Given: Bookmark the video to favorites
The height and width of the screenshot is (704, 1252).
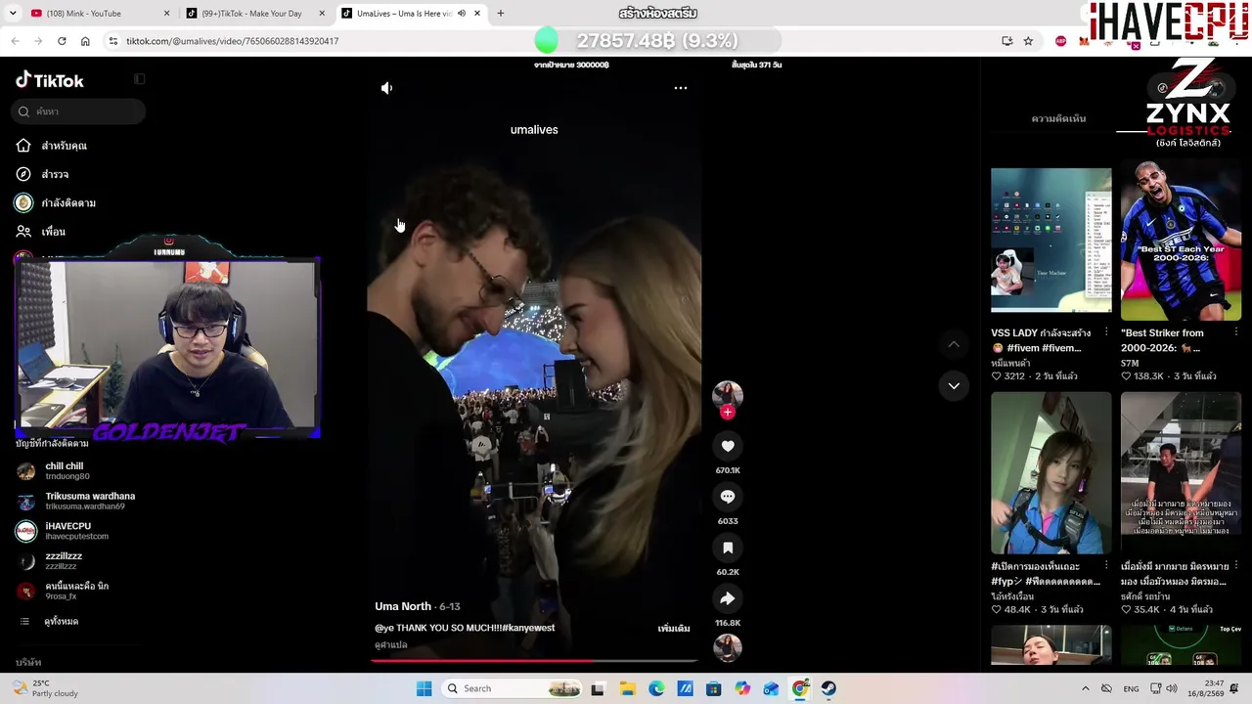Looking at the screenshot, I should (728, 548).
